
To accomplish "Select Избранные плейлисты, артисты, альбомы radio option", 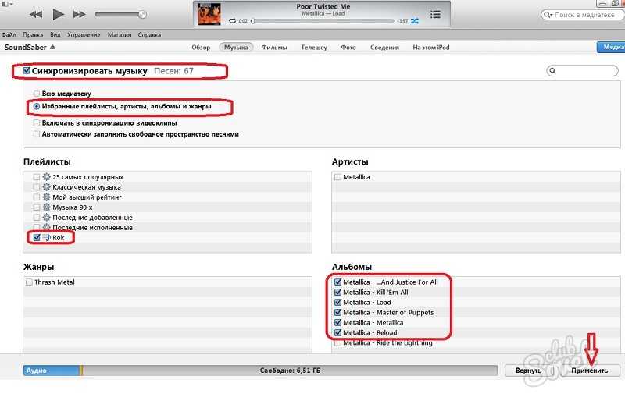I will tap(37, 106).
